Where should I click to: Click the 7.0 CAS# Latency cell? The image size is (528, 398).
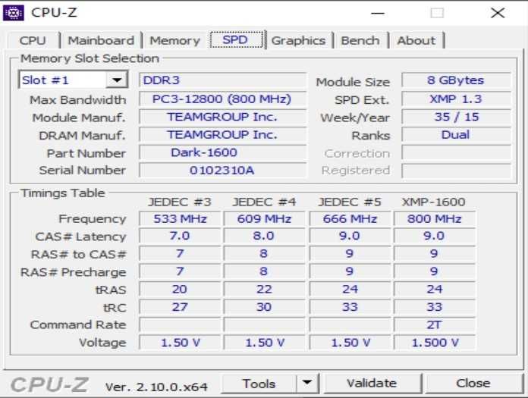coord(180,236)
